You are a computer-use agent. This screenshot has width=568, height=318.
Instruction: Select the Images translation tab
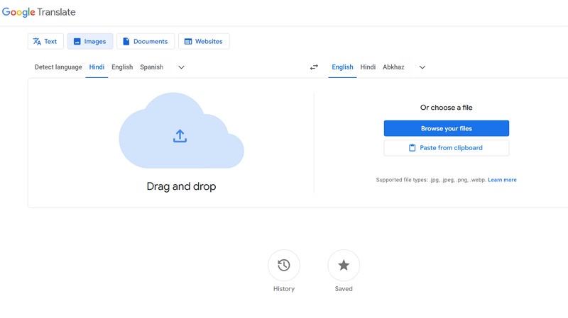point(90,41)
